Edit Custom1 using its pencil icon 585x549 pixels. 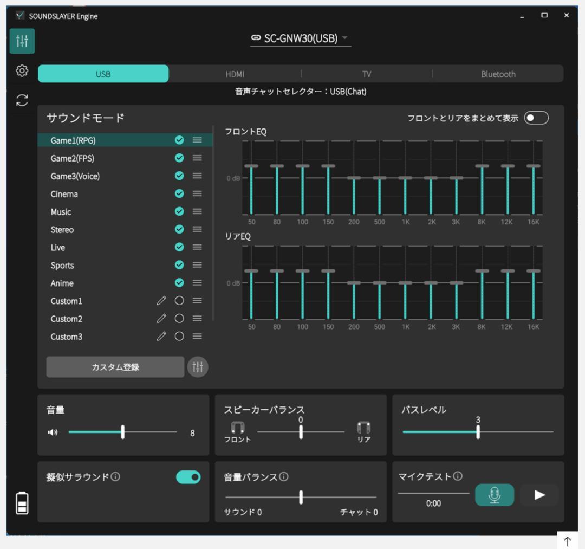click(161, 300)
